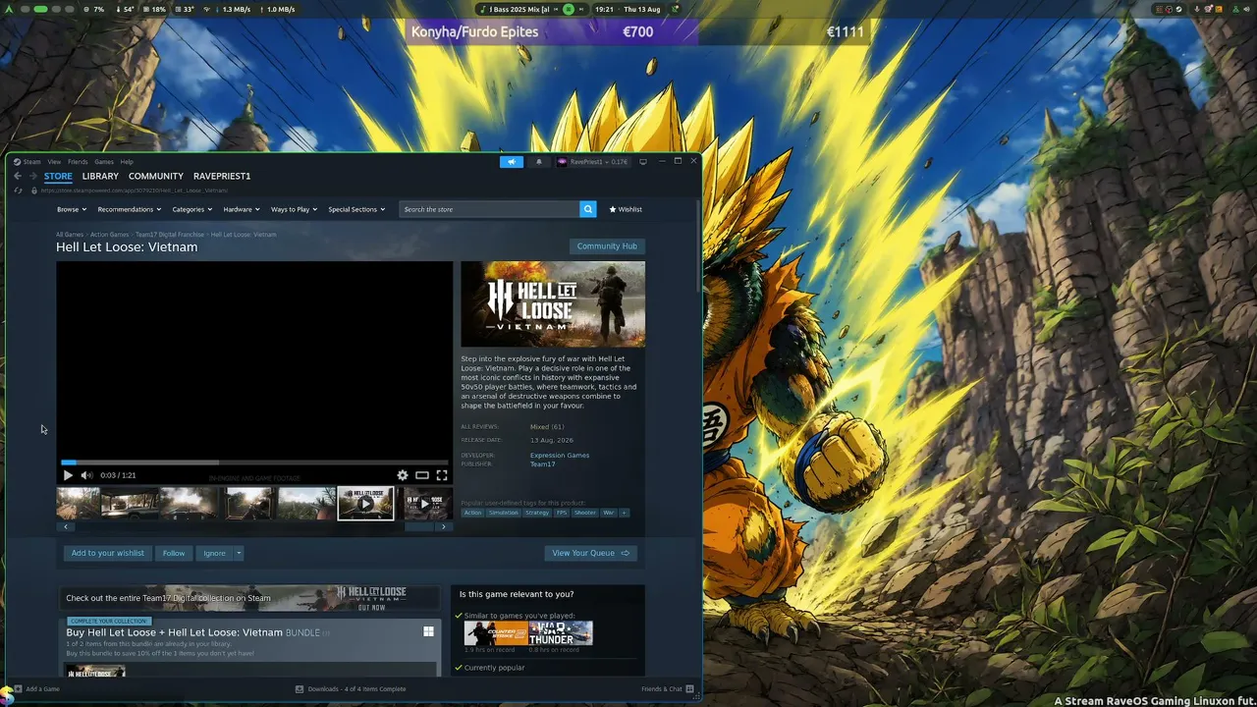Click the blue announcements megaphone button
The height and width of the screenshot is (707, 1257).
pyautogui.click(x=512, y=162)
